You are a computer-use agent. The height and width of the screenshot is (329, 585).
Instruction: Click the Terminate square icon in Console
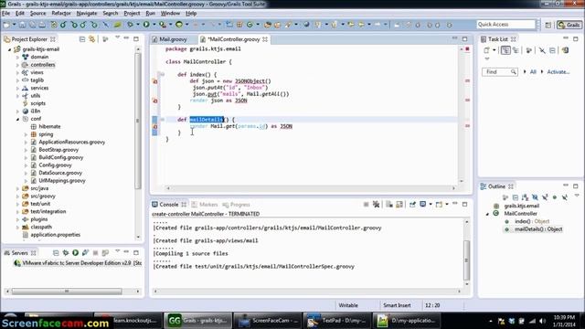pos(366,204)
